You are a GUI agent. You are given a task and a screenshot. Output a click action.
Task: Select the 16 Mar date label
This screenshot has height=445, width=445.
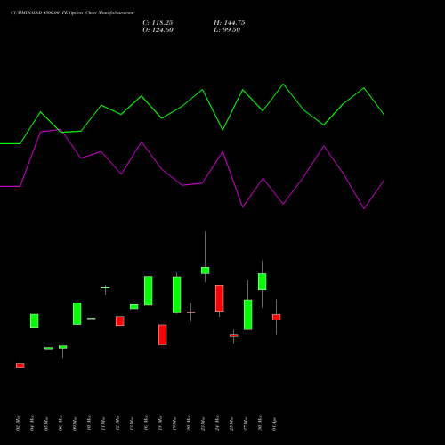pos(146,423)
